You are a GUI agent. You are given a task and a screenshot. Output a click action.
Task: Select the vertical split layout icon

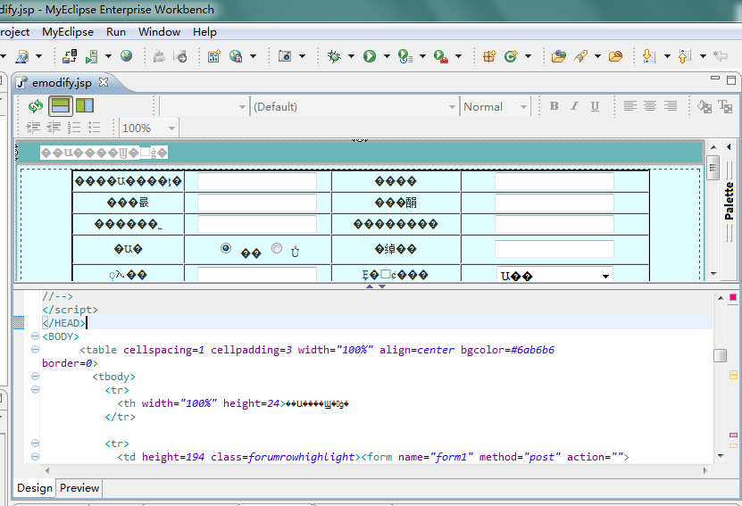pyautogui.click(x=84, y=106)
